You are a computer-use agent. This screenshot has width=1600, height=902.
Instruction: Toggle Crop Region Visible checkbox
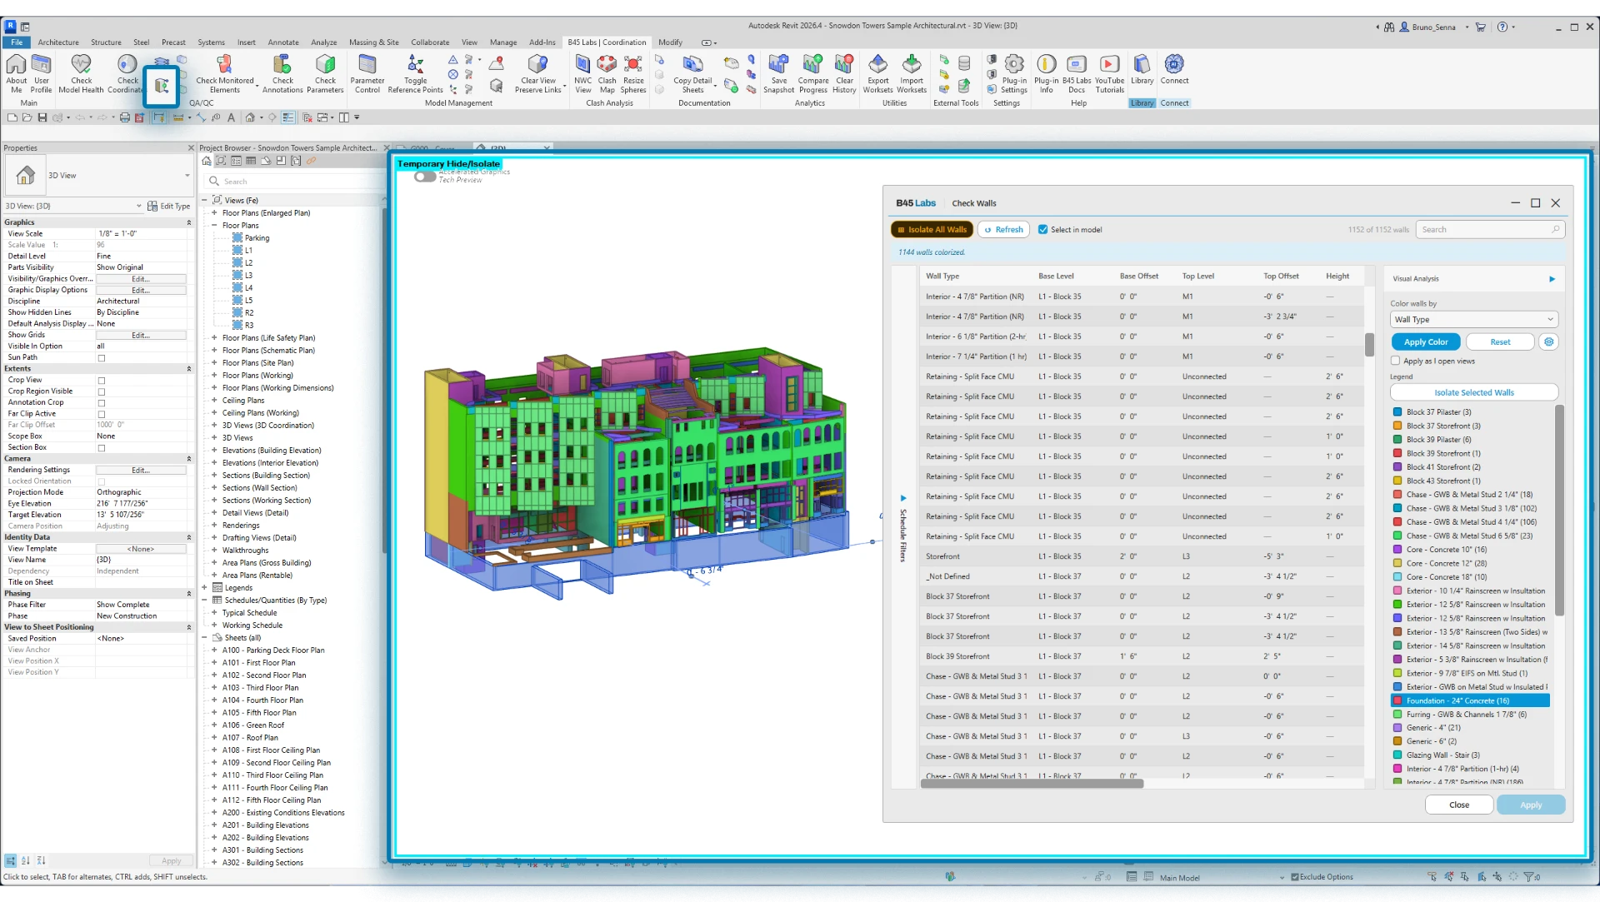102,391
